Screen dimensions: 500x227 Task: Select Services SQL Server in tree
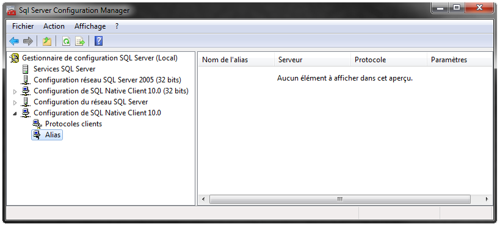point(65,69)
